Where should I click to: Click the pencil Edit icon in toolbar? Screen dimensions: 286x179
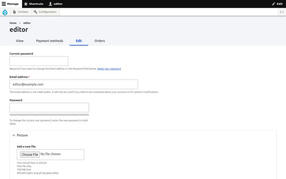(x=273, y=4)
